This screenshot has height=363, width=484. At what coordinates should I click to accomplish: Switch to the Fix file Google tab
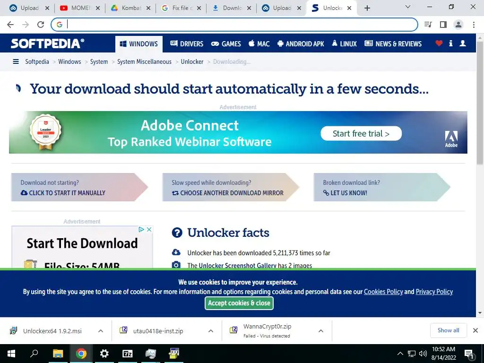(181, 8)
